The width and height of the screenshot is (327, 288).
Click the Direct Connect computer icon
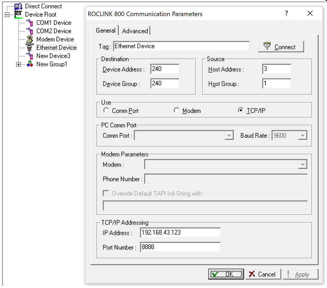pyautogui.click(x=18, y=6)
